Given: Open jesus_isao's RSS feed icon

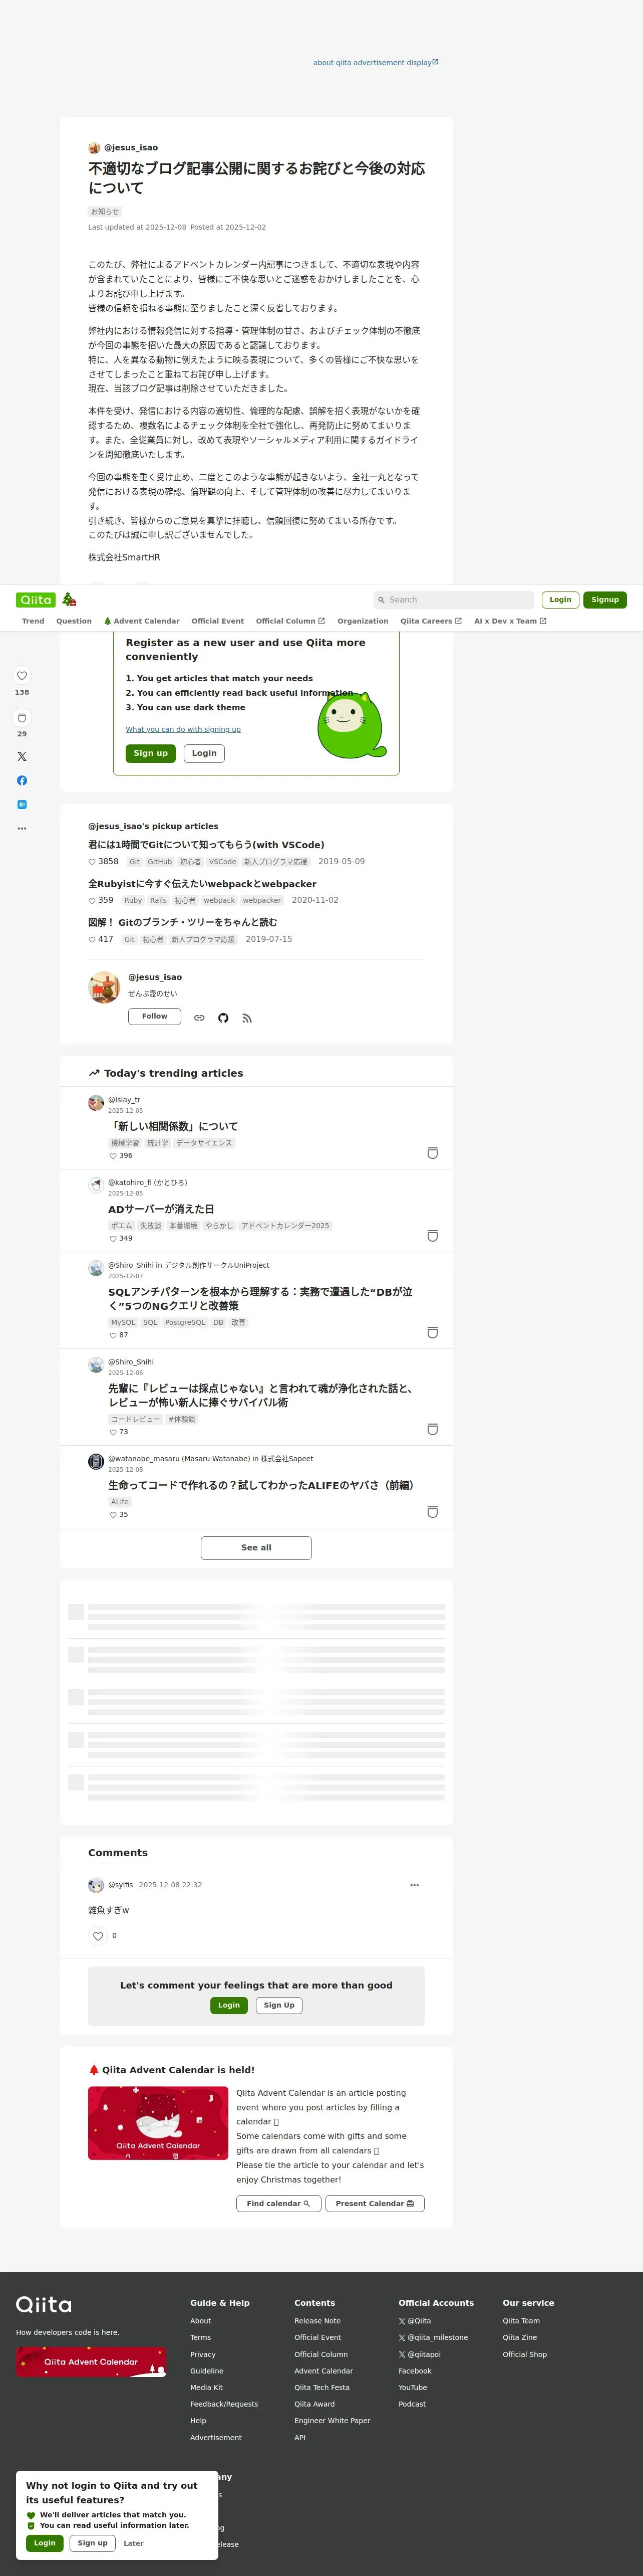Looking at the screenshot, I should pos(246,1018).
